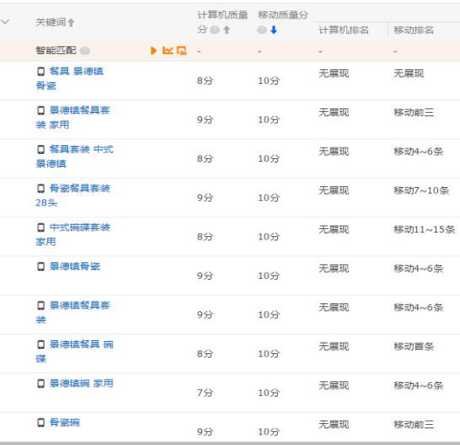Sort by 关键词 using its arrow
This screenshot has width=460, height=445.
[71, 23]
